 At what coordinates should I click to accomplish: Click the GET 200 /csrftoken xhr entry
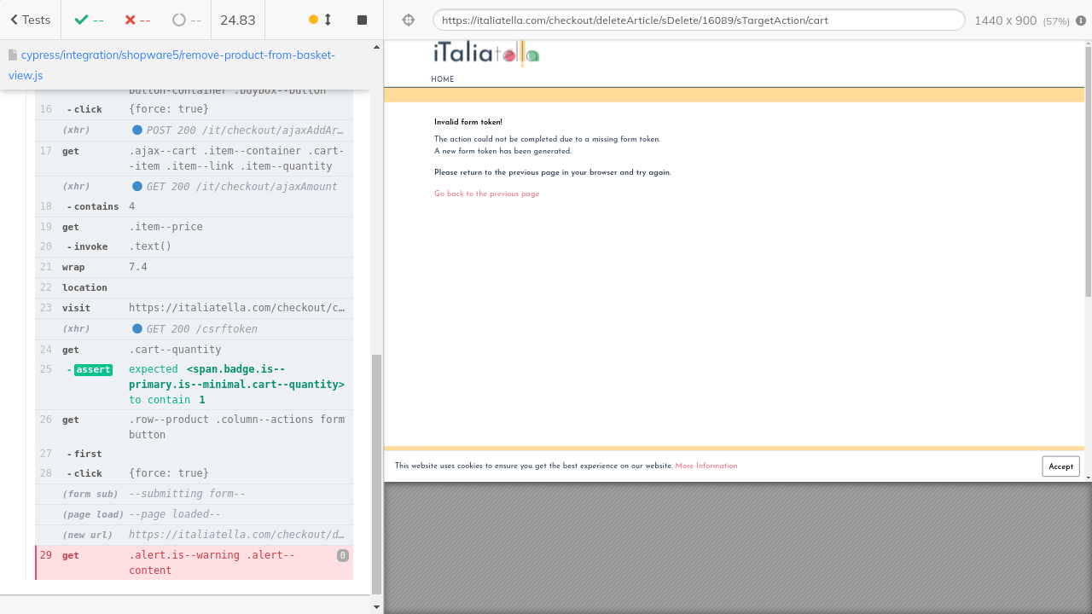click(x=201, y=329)
